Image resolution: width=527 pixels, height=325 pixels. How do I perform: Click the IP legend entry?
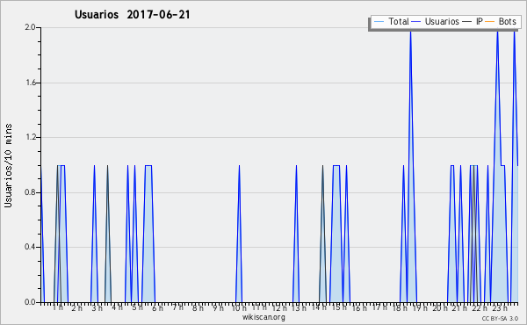(x=473, y=21)
